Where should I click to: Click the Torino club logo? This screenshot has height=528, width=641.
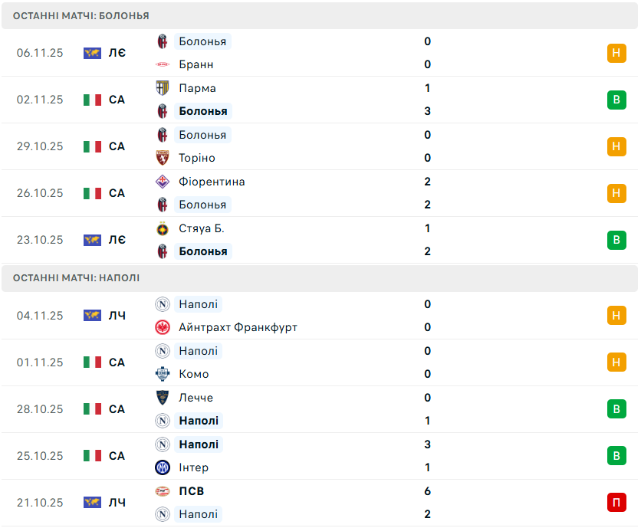coord(163,158)
